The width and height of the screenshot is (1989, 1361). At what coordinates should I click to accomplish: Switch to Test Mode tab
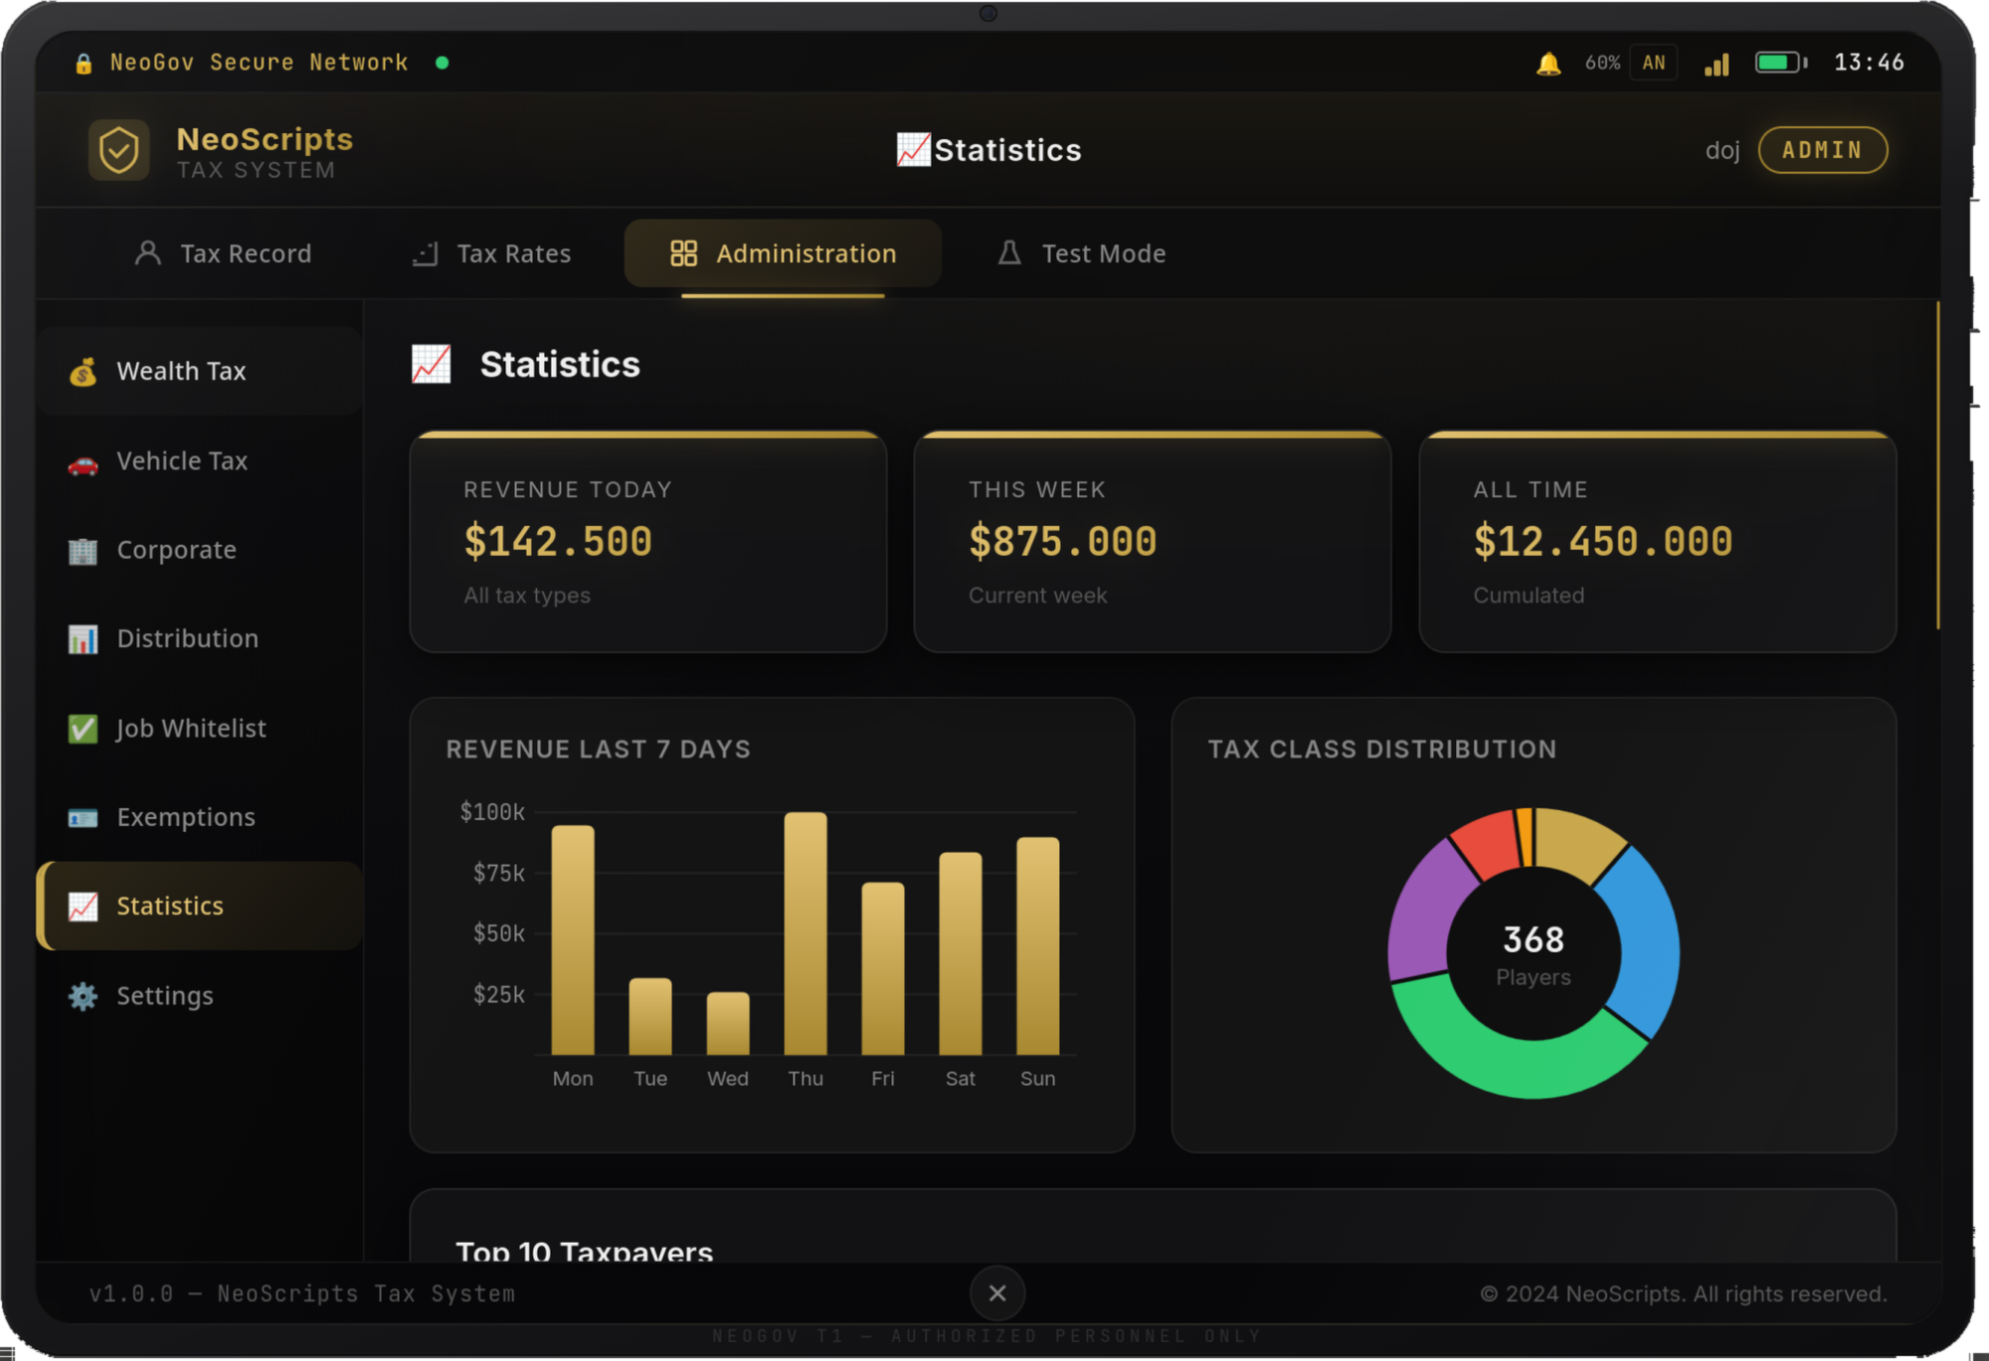coord(1082,254)
